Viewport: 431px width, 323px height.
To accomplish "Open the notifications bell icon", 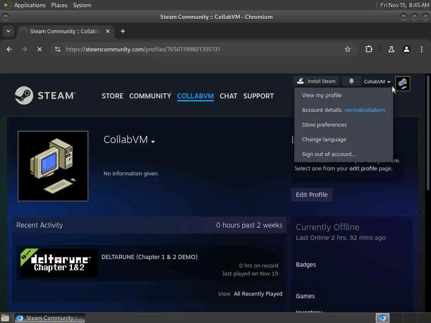I will [x=351, y=81].
